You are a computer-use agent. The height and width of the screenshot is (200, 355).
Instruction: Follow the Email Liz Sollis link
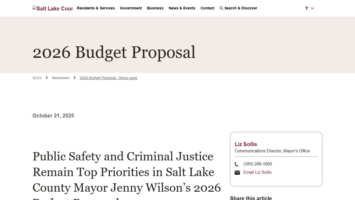257,172
